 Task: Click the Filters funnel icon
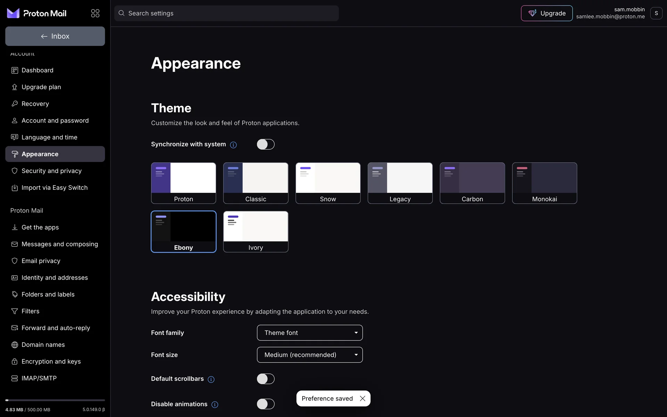[15, 311]
